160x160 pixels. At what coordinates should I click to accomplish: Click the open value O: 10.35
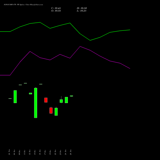tap(56, 11)
